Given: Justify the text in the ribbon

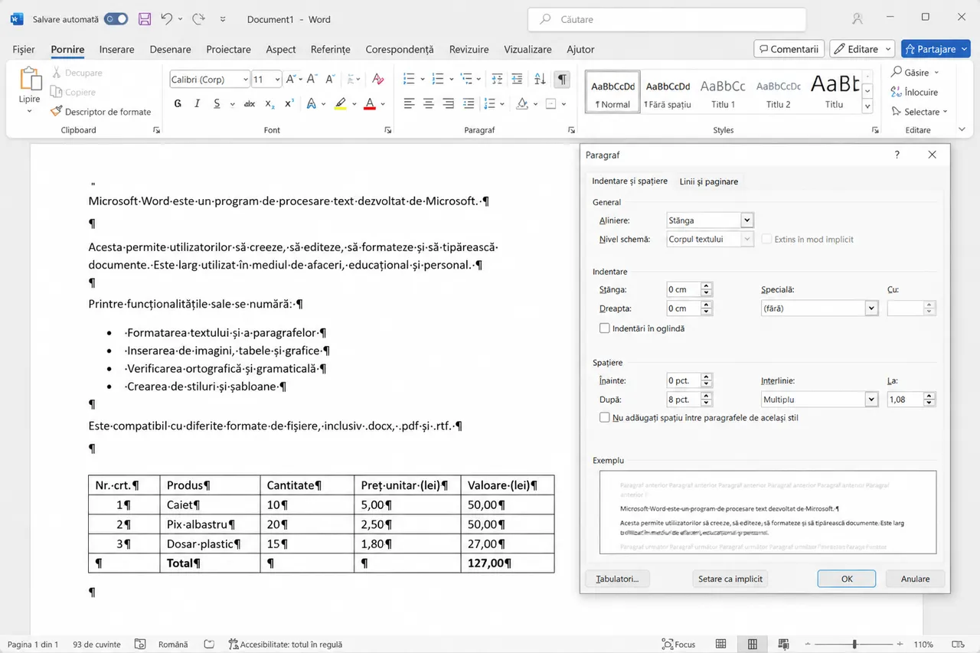Looking at the screenshot, I should click(469, 104).
